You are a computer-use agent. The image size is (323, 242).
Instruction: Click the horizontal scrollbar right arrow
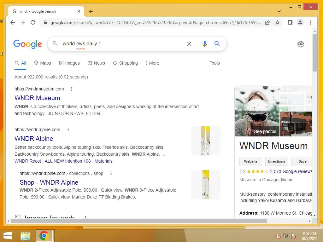point(309,221)
